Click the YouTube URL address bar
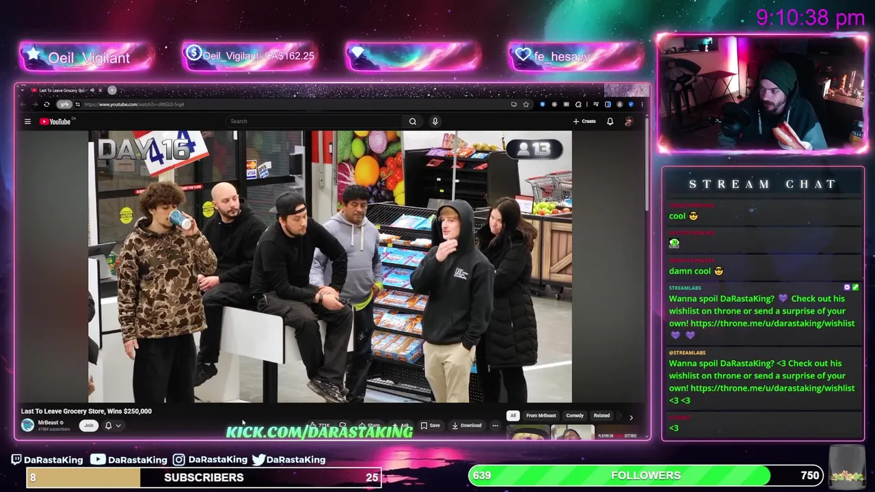The image size is (875, 492). 294,105
